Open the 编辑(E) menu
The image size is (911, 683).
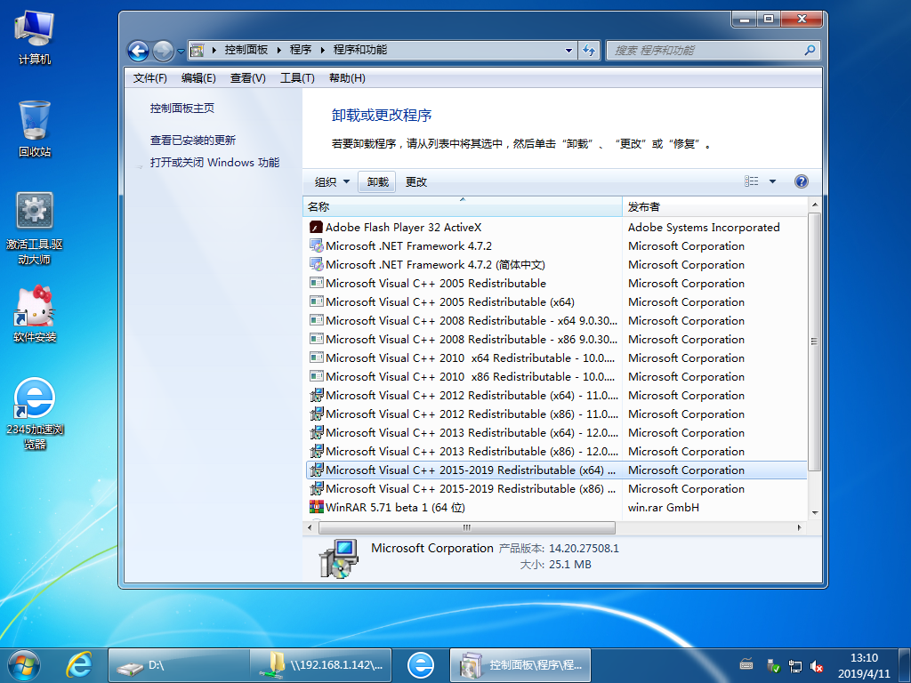[198, 78]
